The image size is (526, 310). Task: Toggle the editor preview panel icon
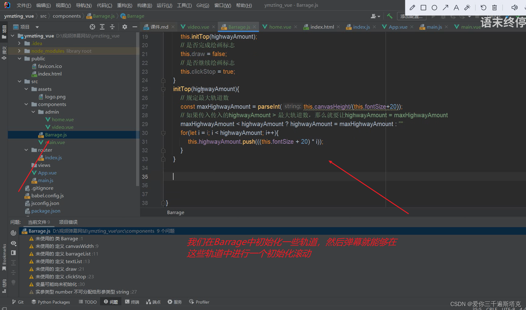pyautogui.click(x=13, y=253)
